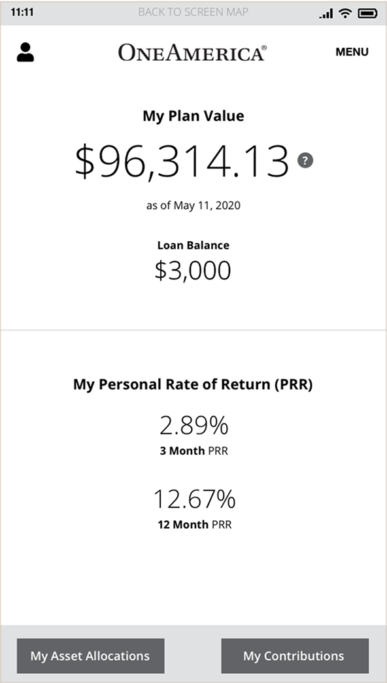
Task: Tap the battery status icon
Action: click(x=367, y=13)
